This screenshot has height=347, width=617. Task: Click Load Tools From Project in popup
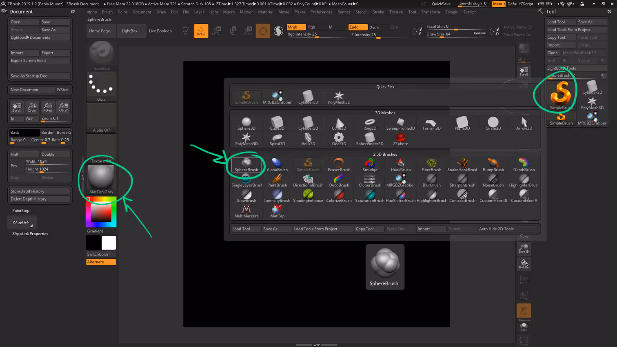(323, 229)
